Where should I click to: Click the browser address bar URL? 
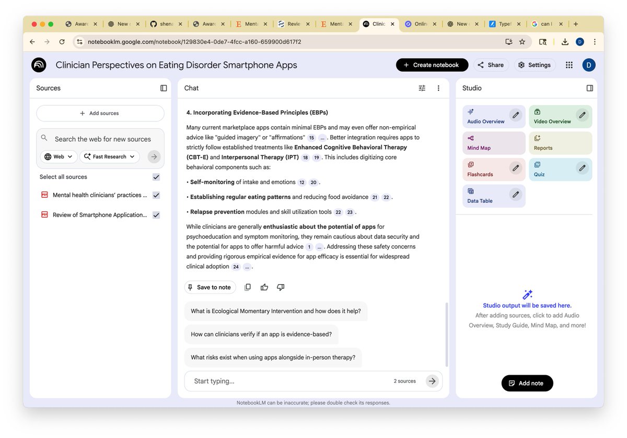pyautogui.click(x=194, y=42)
